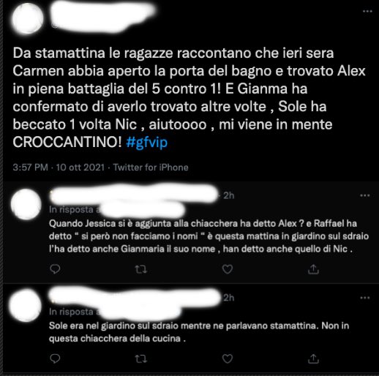This screenshot has height=376, width=379.
Task: Retweet the tweet about Sole nel giardino
Action: click(141, 358)
